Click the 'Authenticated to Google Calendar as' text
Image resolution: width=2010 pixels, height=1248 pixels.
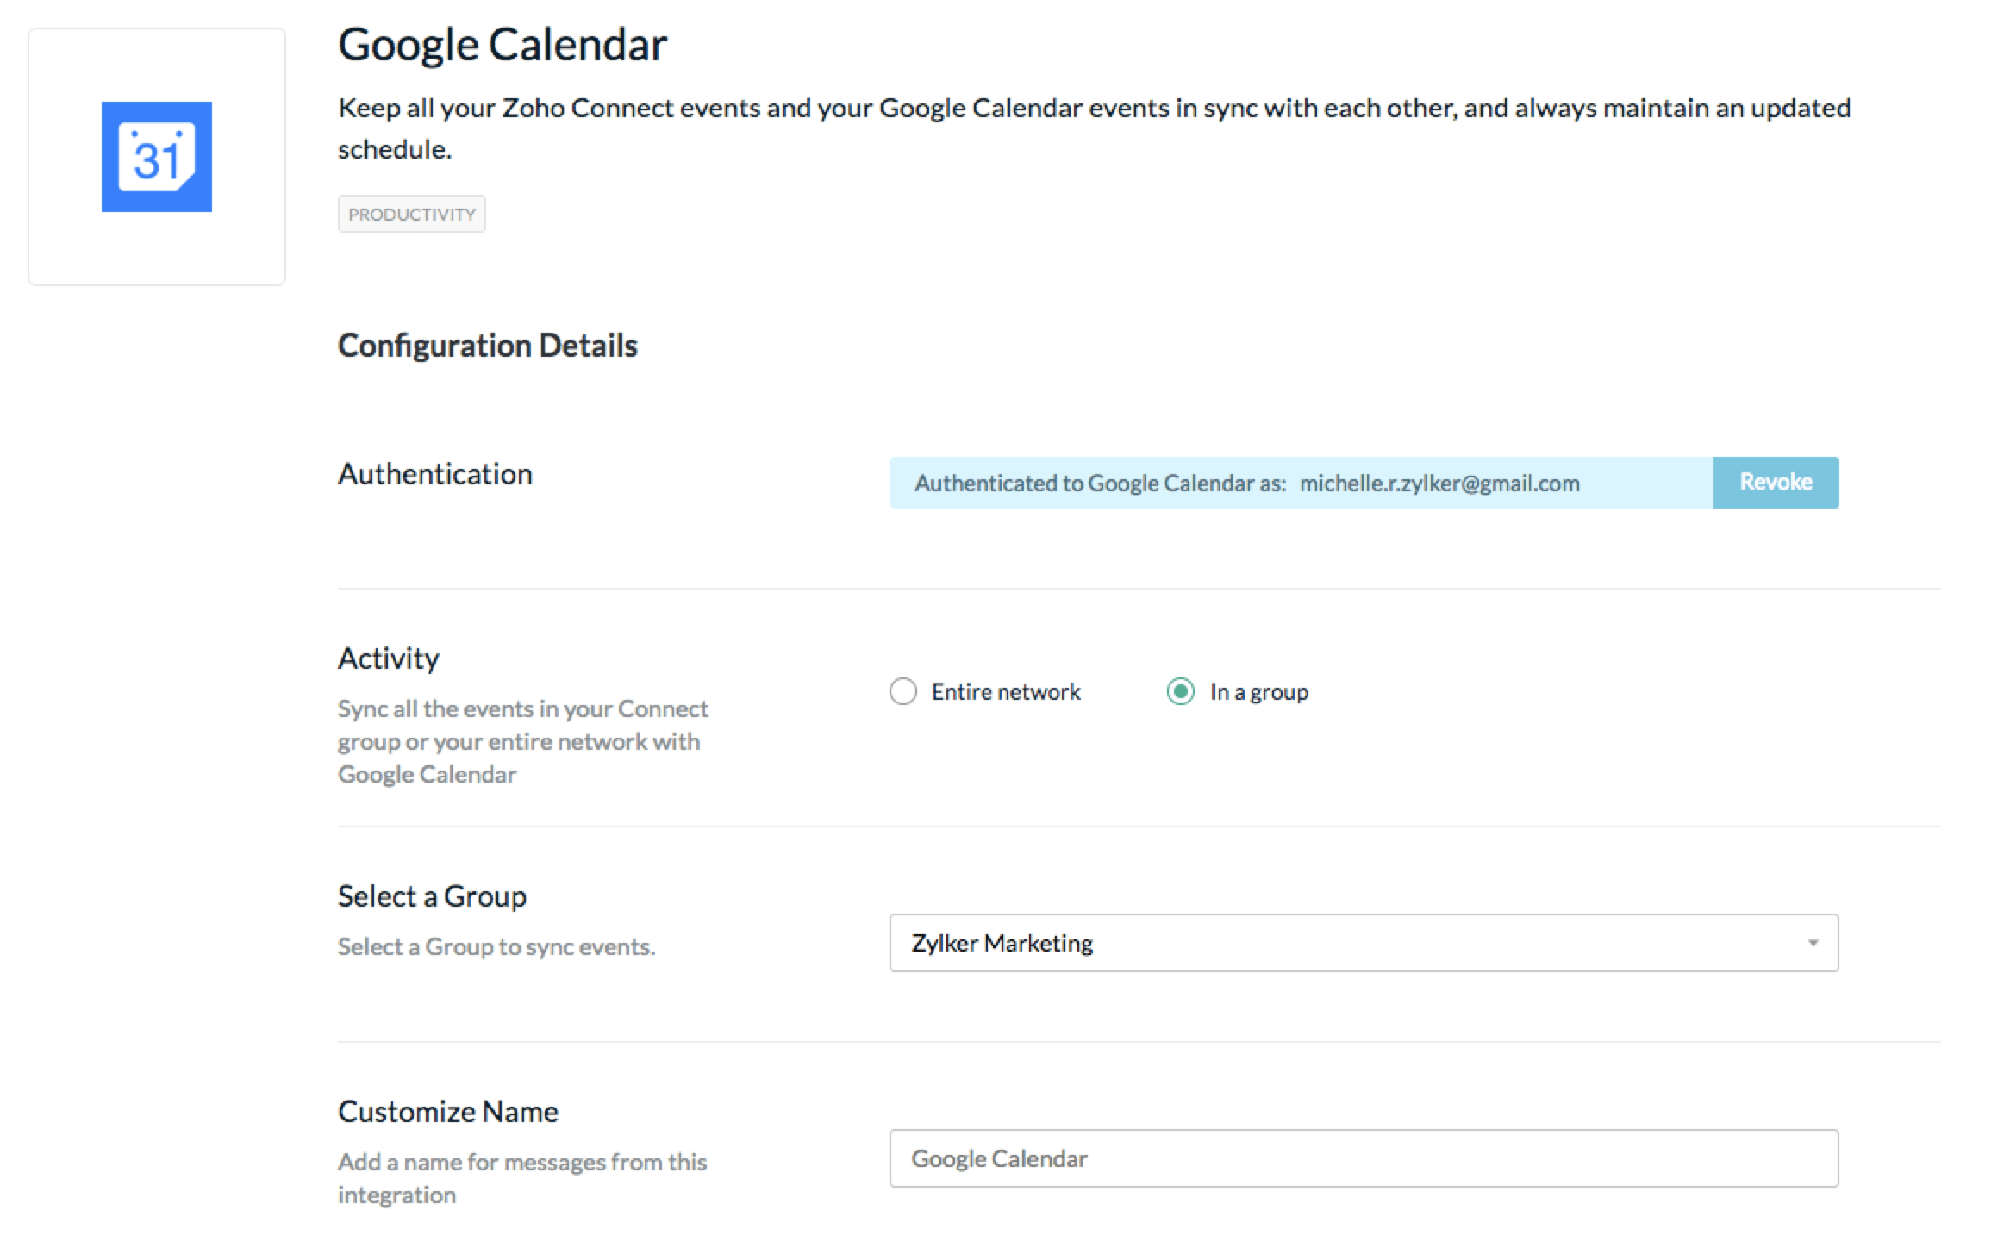[x=1100, y=483]
